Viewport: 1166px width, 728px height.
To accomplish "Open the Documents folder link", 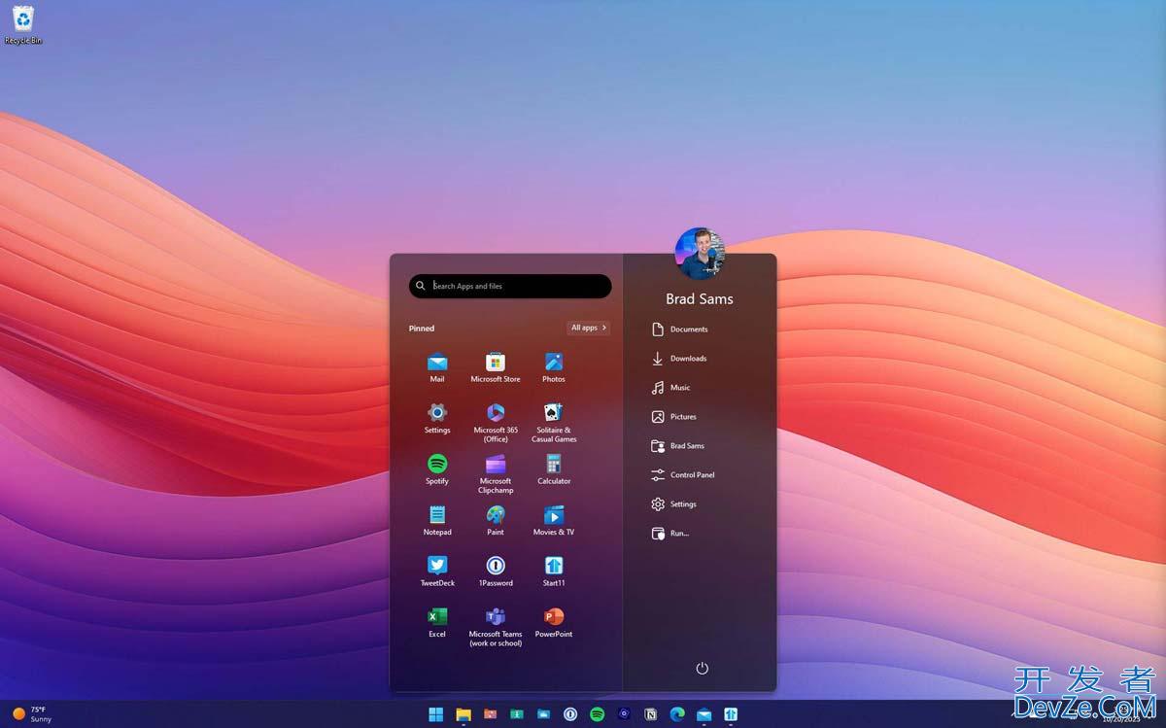I will pyautogui.click(x=680, y=329).
